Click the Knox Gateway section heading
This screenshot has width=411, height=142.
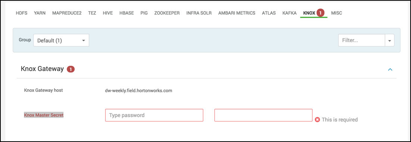click(x=42, y=69)
